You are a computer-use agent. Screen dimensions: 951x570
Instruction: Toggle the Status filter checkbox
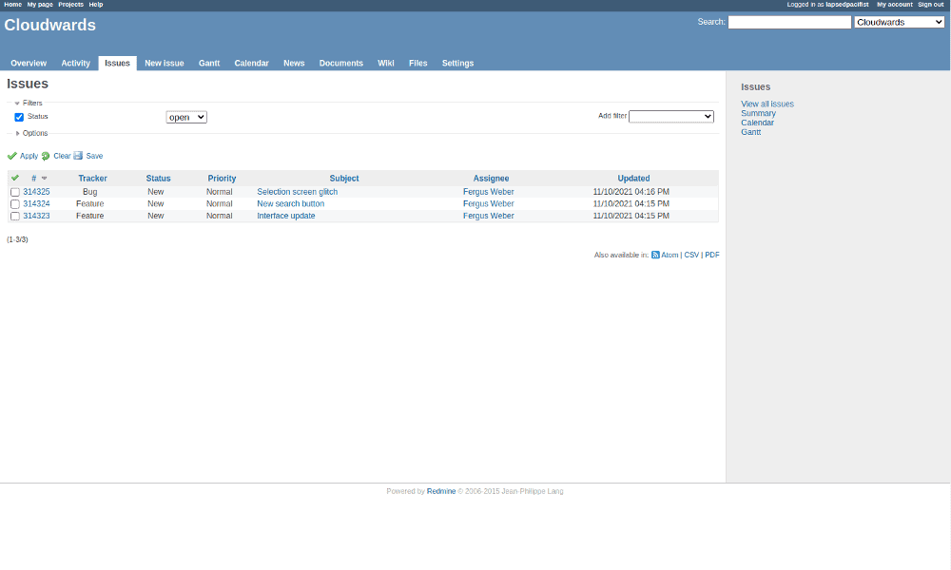(x=19, y=117)
